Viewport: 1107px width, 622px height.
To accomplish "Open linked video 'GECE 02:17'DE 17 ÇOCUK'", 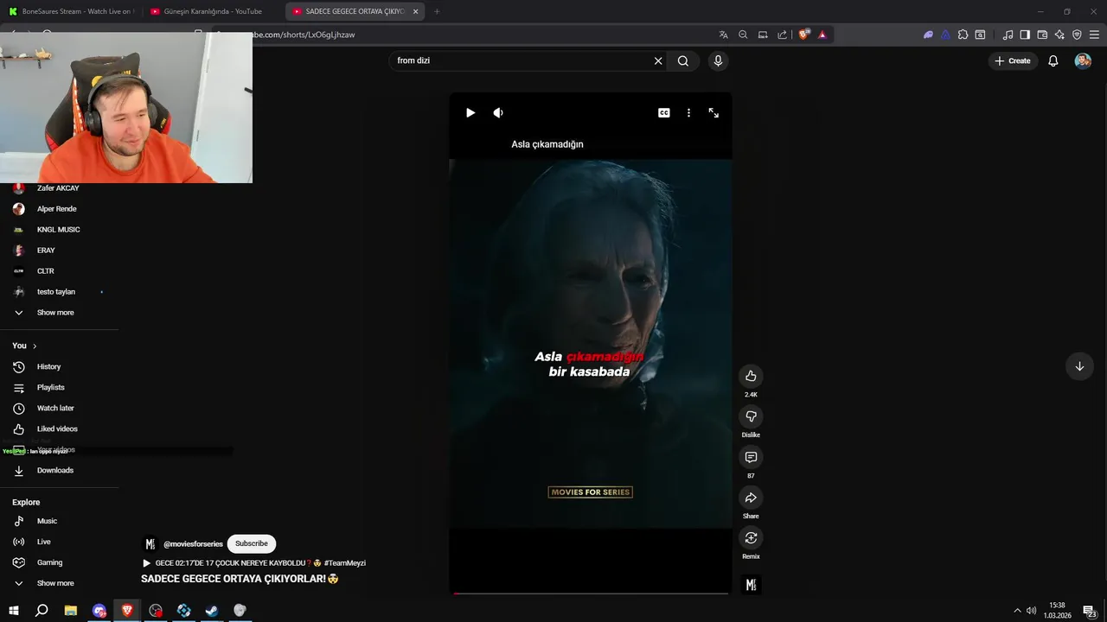I will tap(254, 563).
